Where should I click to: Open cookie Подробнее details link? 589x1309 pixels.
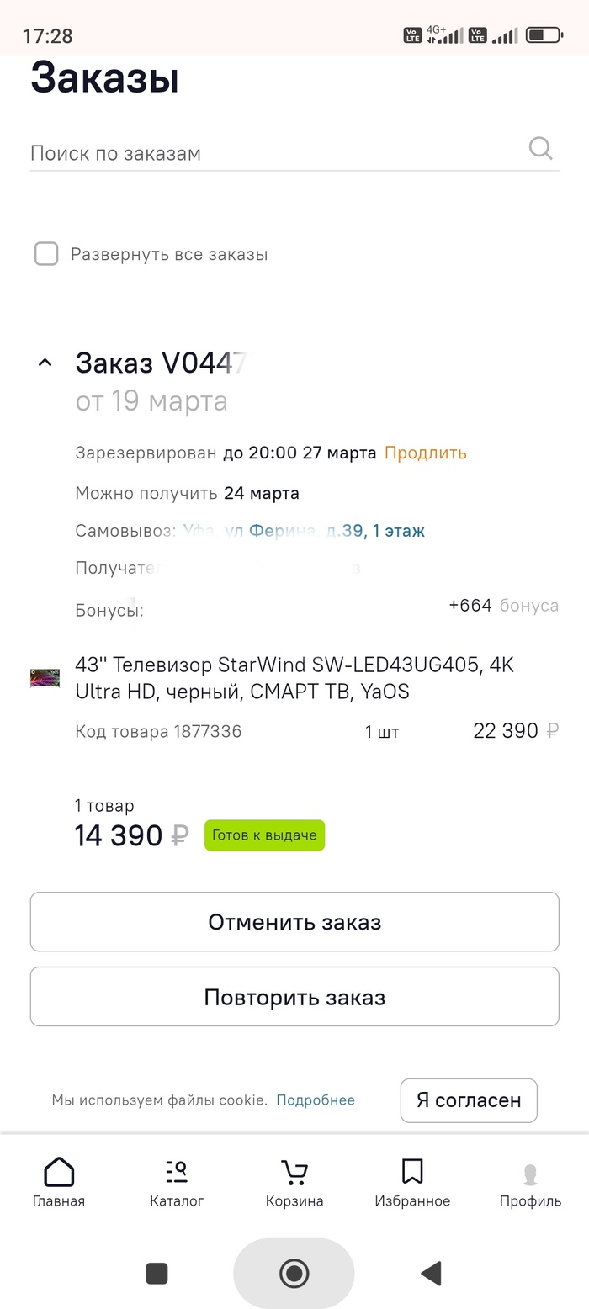pos(316,1100)
